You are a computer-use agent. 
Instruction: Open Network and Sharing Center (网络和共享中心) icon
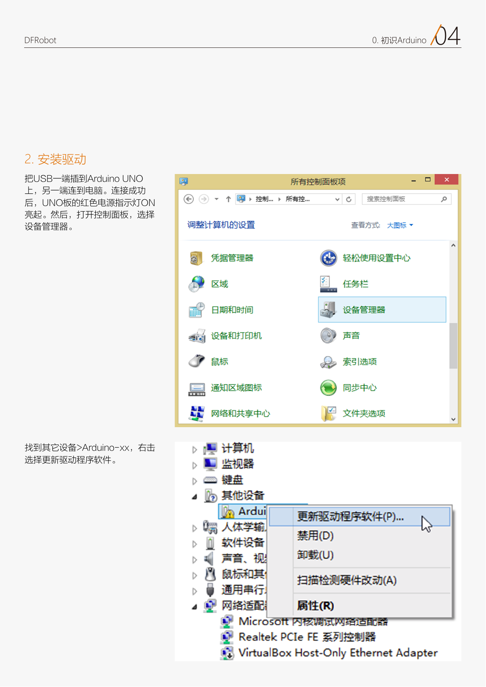(x=197, y=413)
